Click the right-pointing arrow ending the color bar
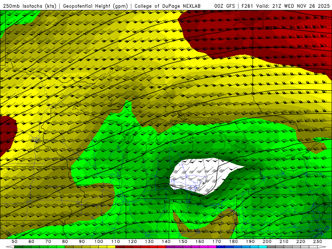332x249 pixels. (x=322, y=247)
